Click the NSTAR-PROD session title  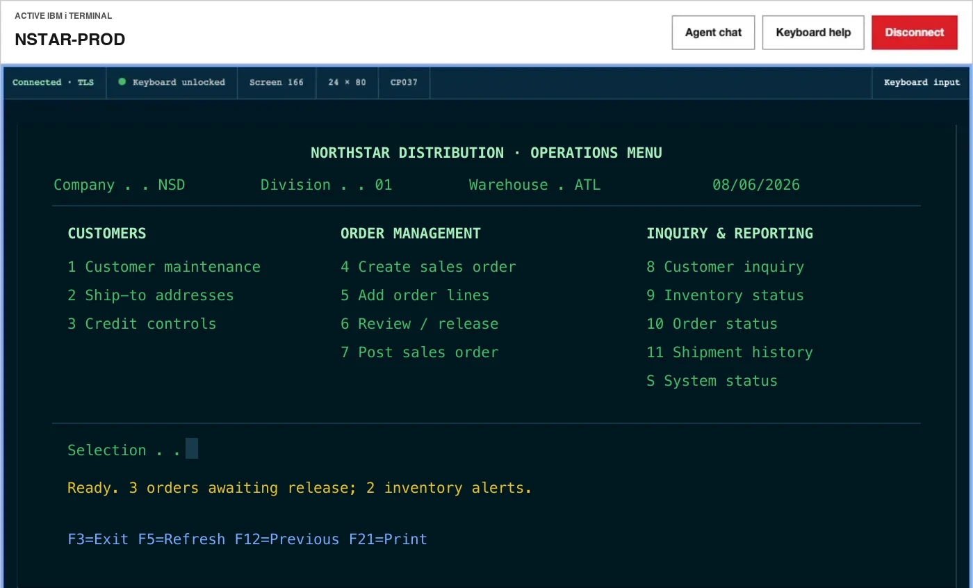(70, 40)
